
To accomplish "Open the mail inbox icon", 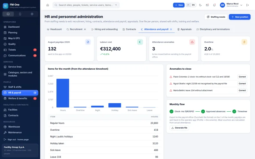I will [208, 5].
